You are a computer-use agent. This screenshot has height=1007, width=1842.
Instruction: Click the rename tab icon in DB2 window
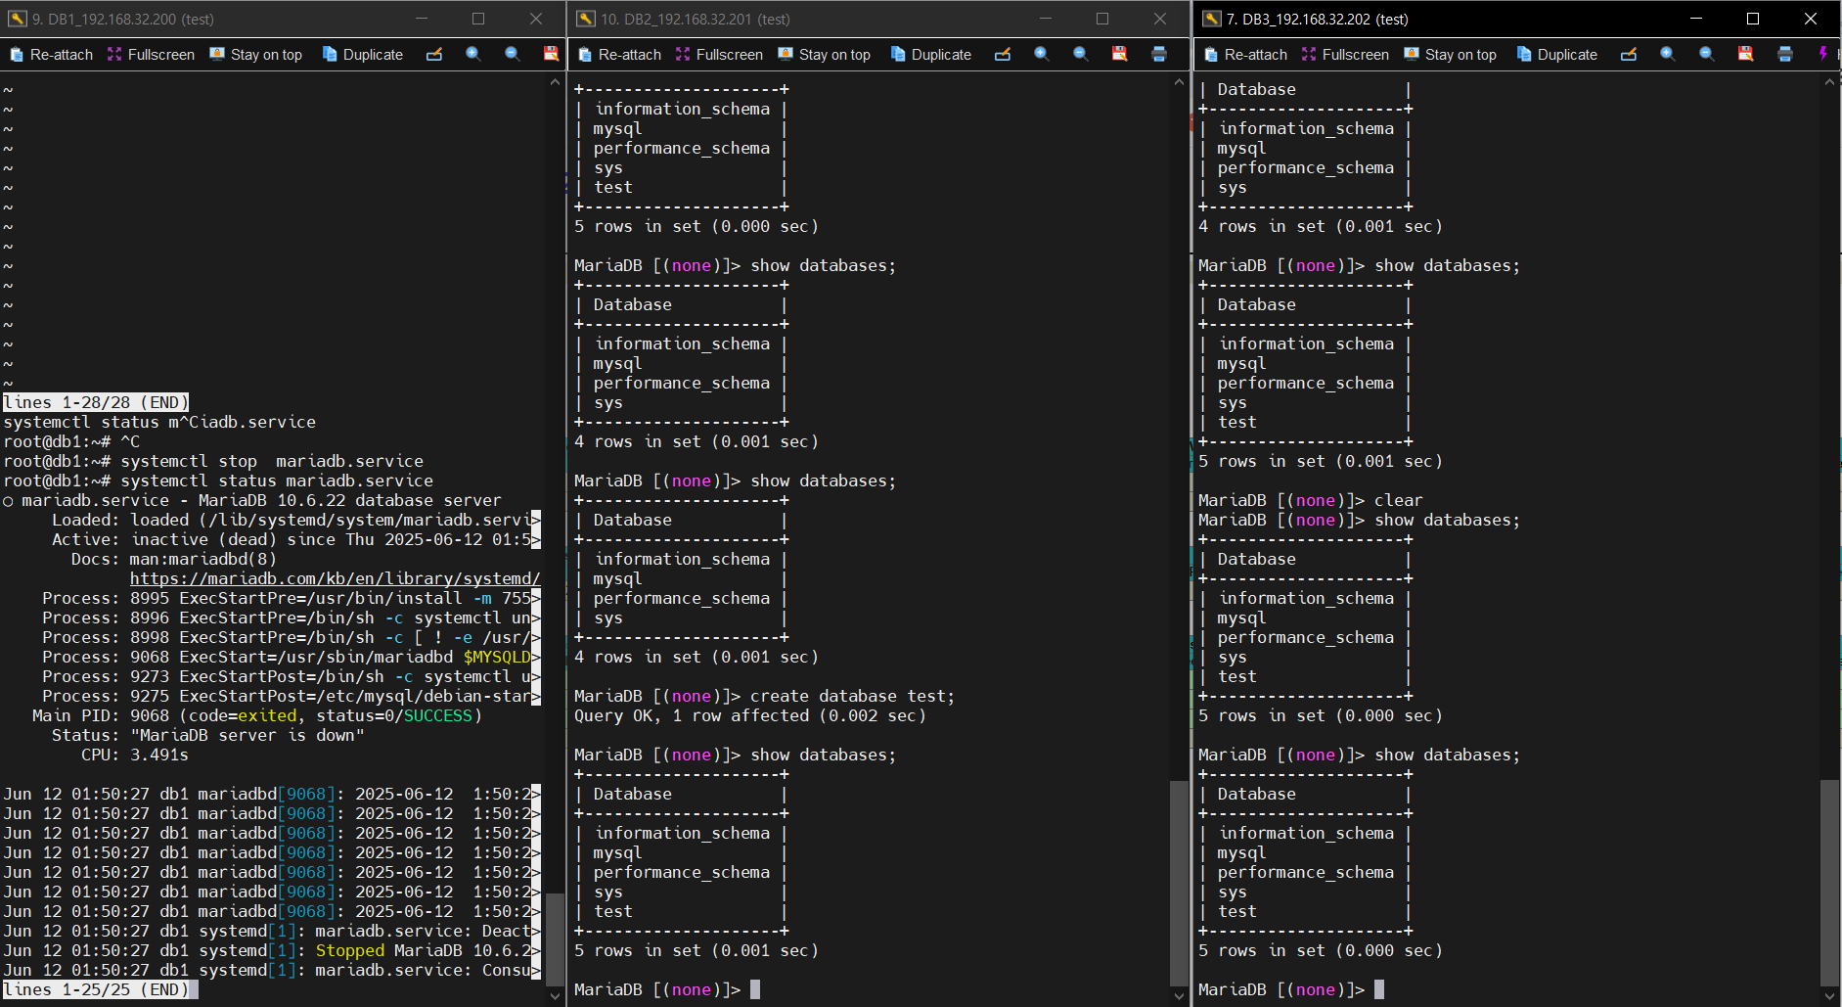(x=1003, y=55)
